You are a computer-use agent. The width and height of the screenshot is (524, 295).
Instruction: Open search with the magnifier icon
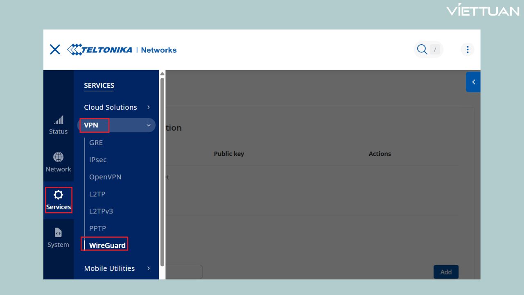click(422, 50)
